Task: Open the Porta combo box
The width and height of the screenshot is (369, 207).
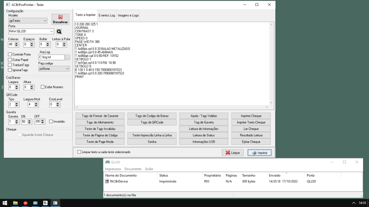Action: (x=31, y=31)
